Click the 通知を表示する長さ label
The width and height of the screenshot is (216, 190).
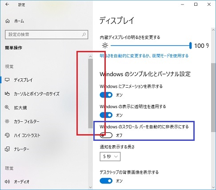pos(117,147)
